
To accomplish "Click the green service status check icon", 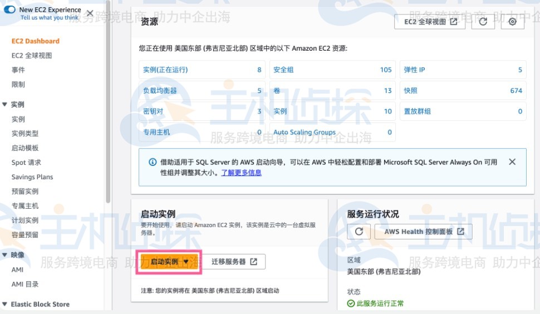I will click(x=351, y=303).
